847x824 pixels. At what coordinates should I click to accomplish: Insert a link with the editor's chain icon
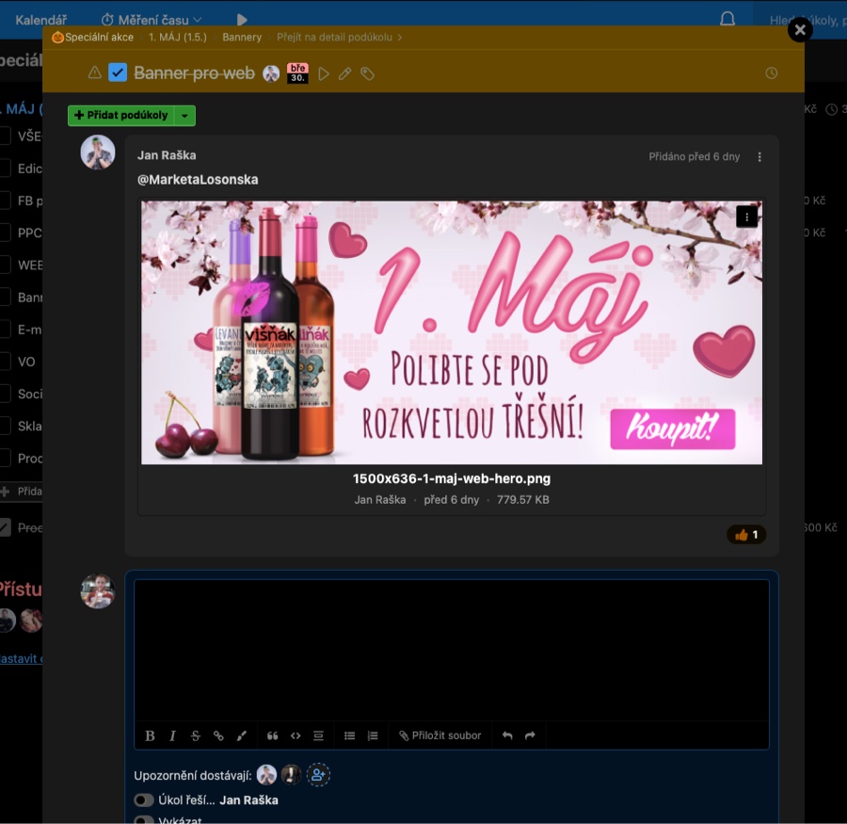(218, 735)
